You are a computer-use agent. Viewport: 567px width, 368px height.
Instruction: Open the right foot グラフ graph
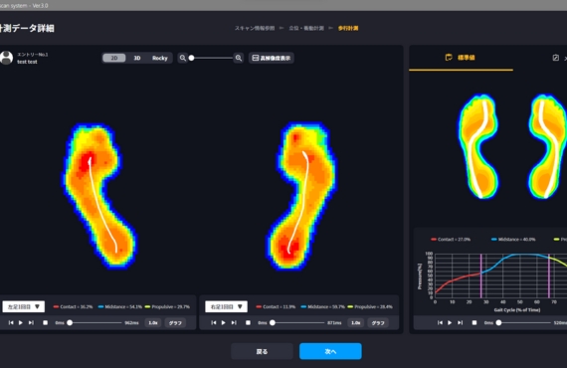[x=378, y=322]
